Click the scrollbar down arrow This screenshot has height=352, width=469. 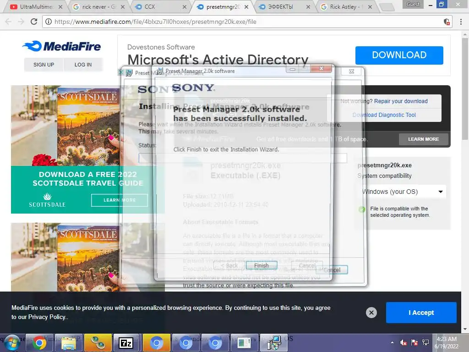(x=465, y=329)
